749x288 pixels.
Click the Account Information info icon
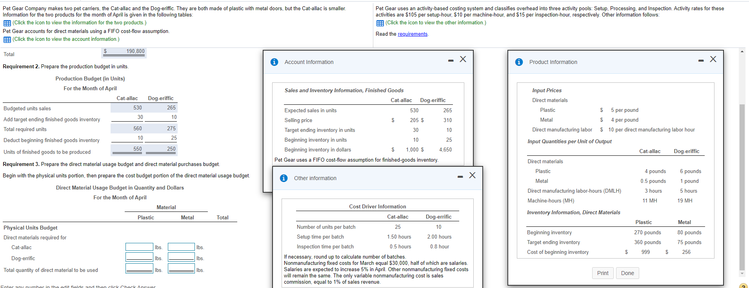point(275,62)
